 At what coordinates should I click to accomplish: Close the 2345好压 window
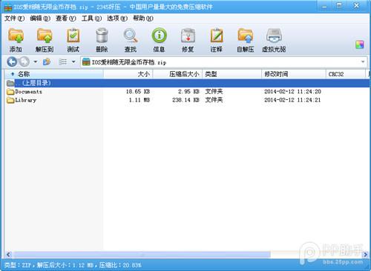coord(356,6)
